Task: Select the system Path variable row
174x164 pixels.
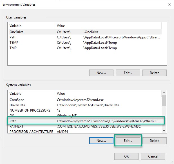Action: tap(13, 121)
